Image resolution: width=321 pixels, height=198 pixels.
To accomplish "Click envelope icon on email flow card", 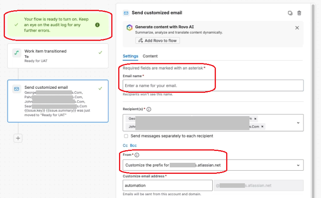I will [x=17, y=89].
